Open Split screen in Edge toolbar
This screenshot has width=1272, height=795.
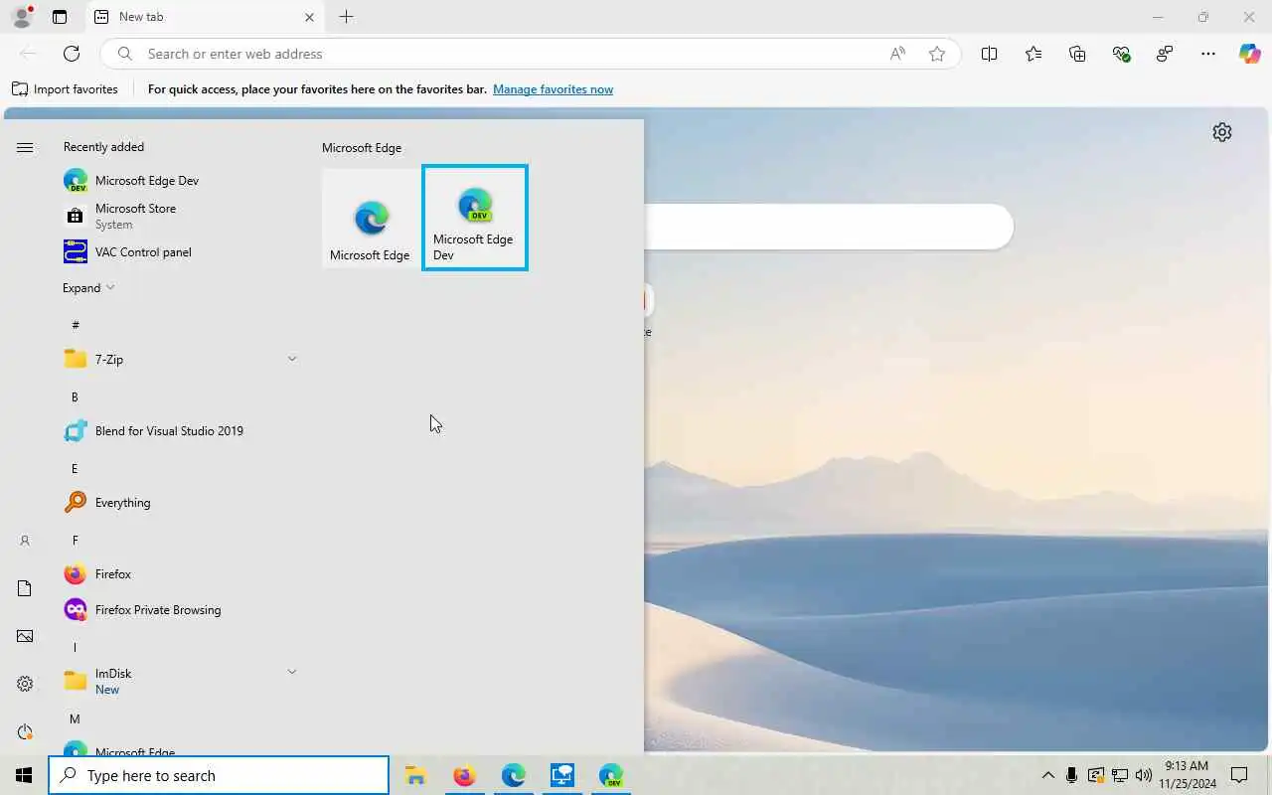point(989,54)
